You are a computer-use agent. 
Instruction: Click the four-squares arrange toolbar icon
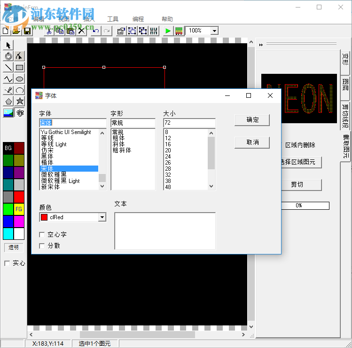[x=154, y=31]
